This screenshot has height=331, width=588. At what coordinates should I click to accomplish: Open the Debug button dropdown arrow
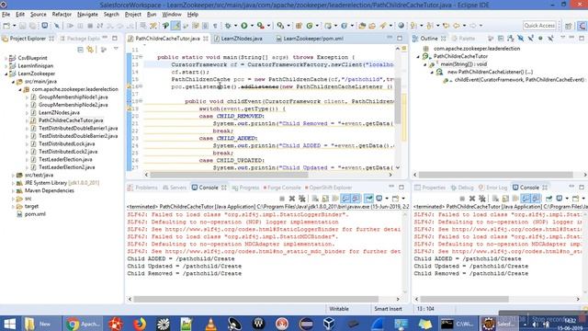click(235, 26)
